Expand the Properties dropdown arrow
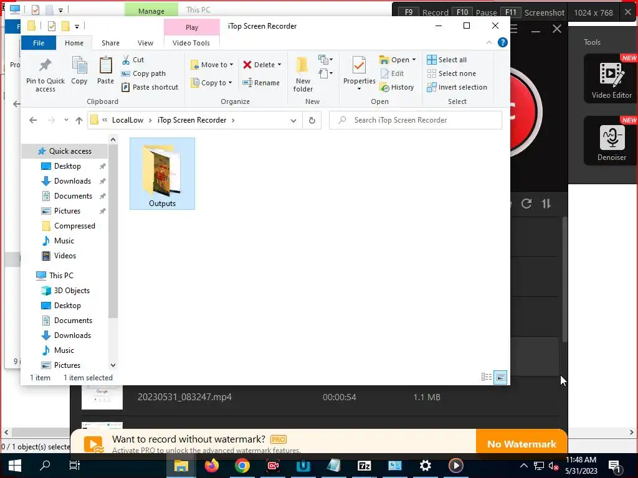The width and height of the screenshot is (638, 478). [359, 89]
